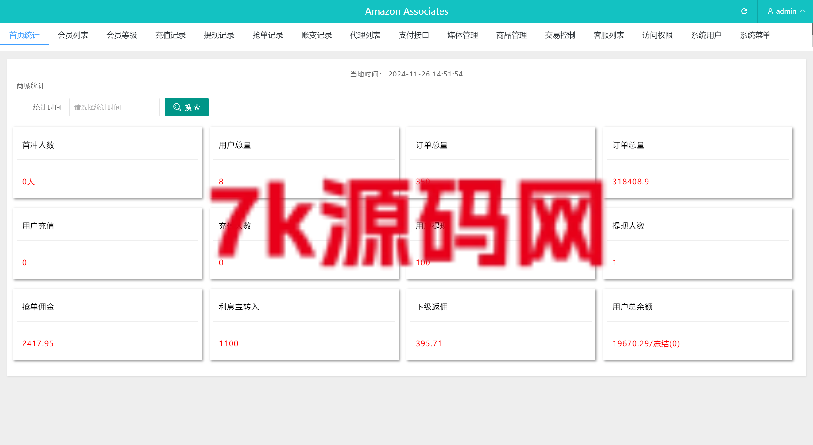Click the Amazon Associates title
The height and width of the screenshot is (445, 813).
[406, 11]
